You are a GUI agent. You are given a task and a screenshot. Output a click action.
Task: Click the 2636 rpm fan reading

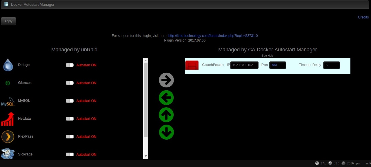coord(353,163)
